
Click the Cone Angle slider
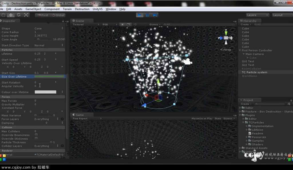point(43,39)
